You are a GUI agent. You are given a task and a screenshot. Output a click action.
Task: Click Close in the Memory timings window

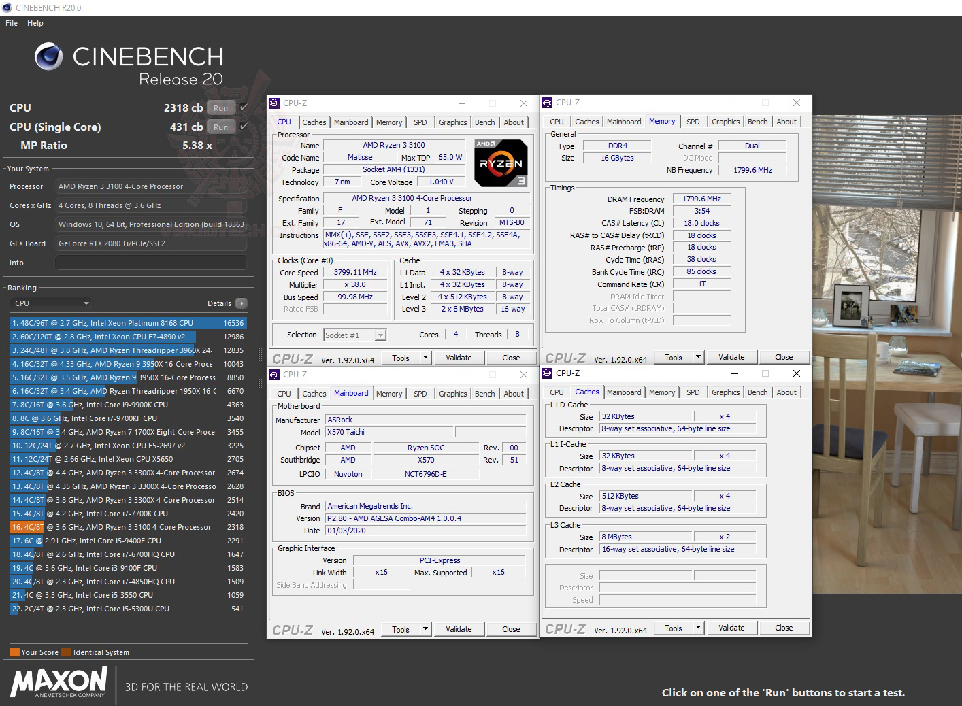pos(784,357)
